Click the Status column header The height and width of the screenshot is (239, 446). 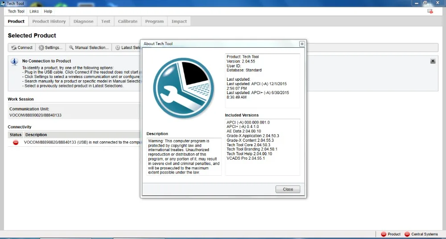tap(16, 135)
